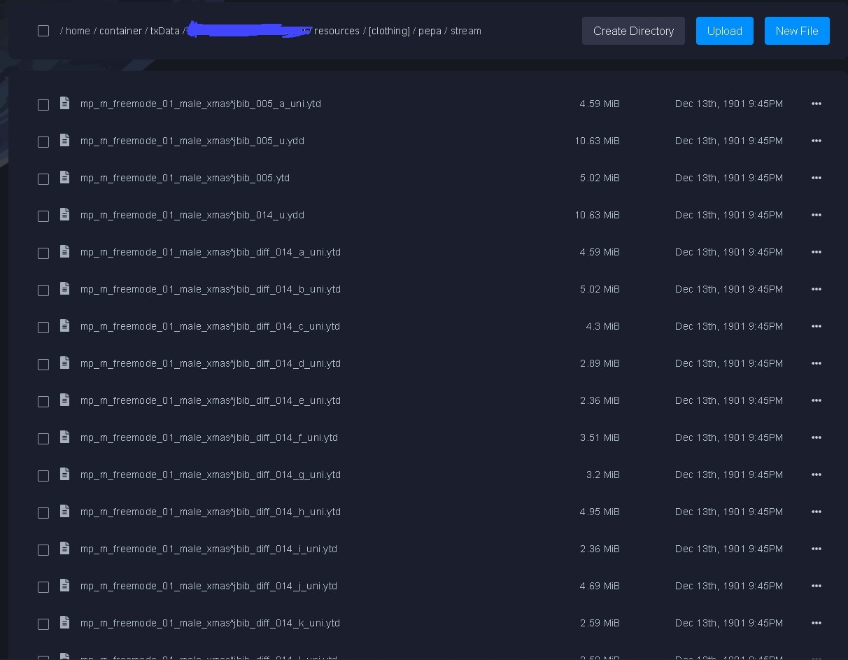Open ellipsis menu for jbib_diff_014_a_uni.ytd
Image resolution: width=848 pixels, height=660 pixels.
click(816, 252)
